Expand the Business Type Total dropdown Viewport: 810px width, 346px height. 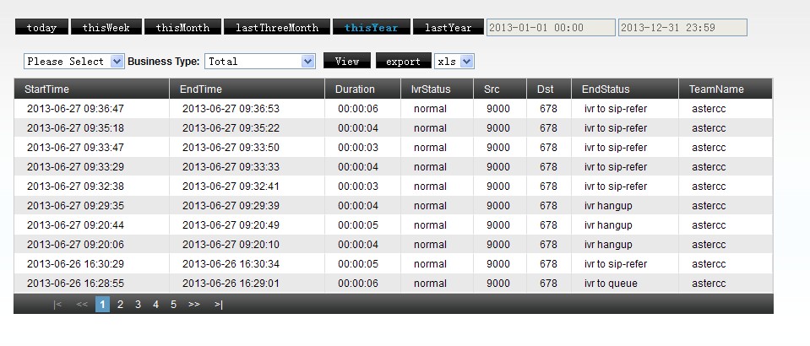click(260, 62)
